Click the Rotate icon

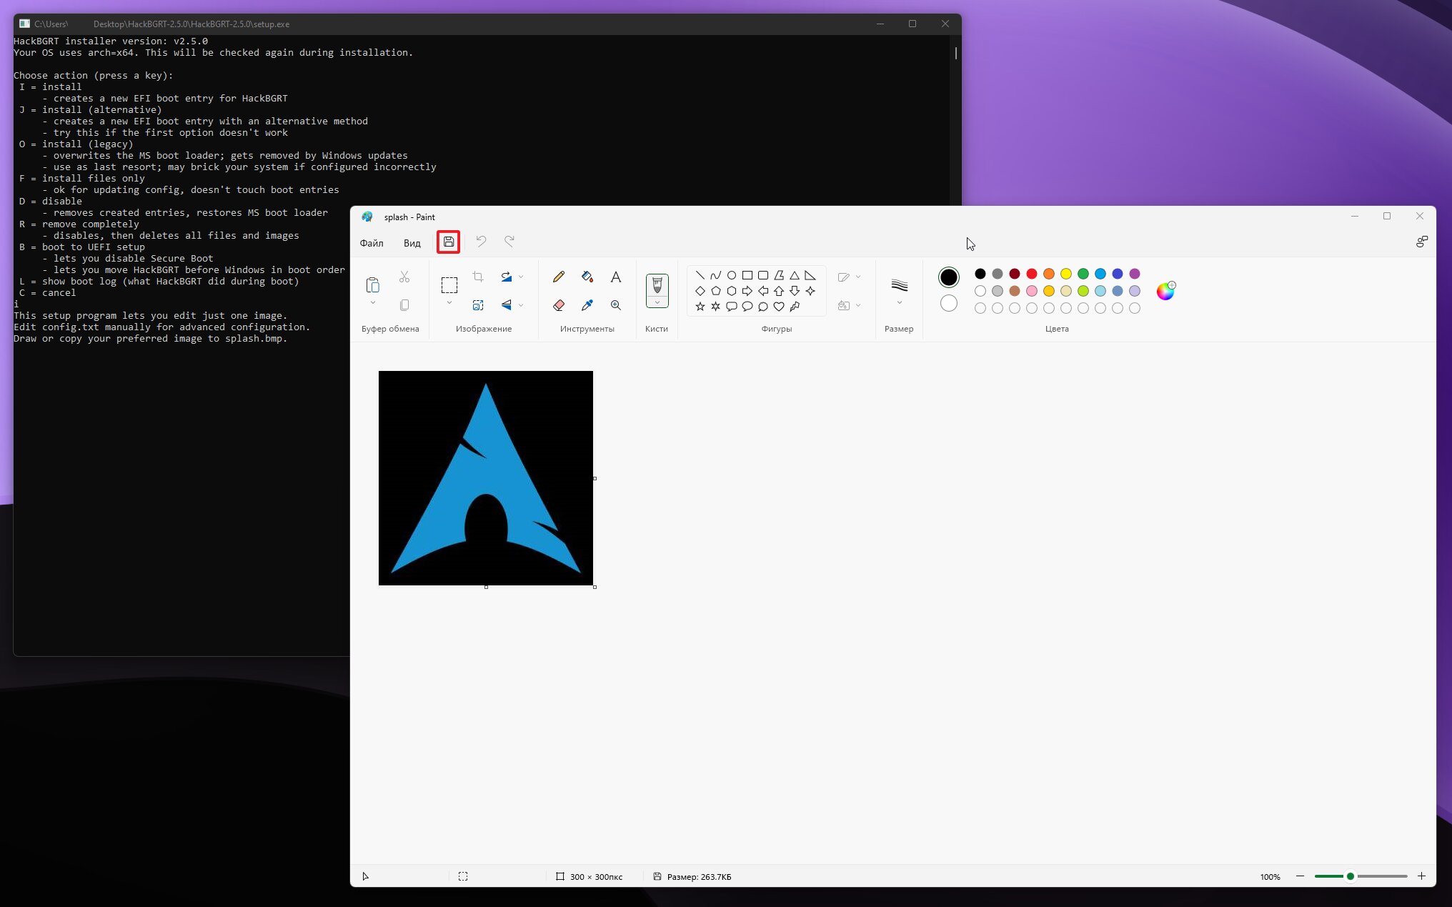(506, 277)
